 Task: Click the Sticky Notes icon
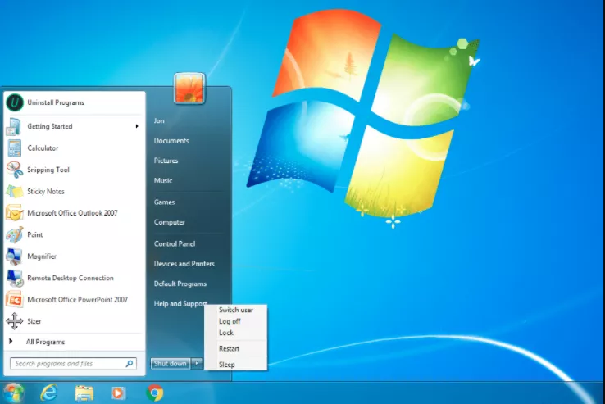coord(15,192)
